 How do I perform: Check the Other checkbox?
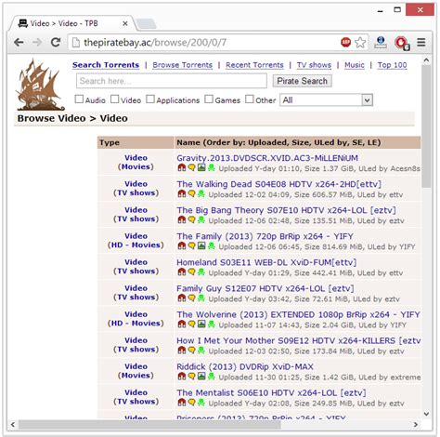point(250,99)
